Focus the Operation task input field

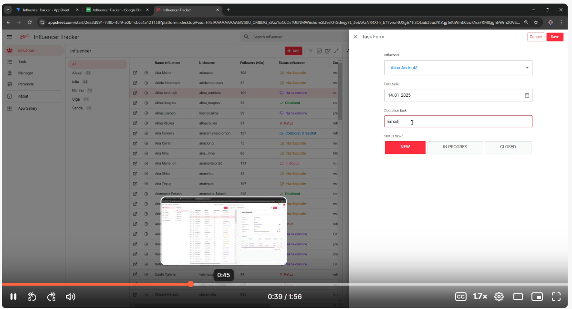(458, 122)
